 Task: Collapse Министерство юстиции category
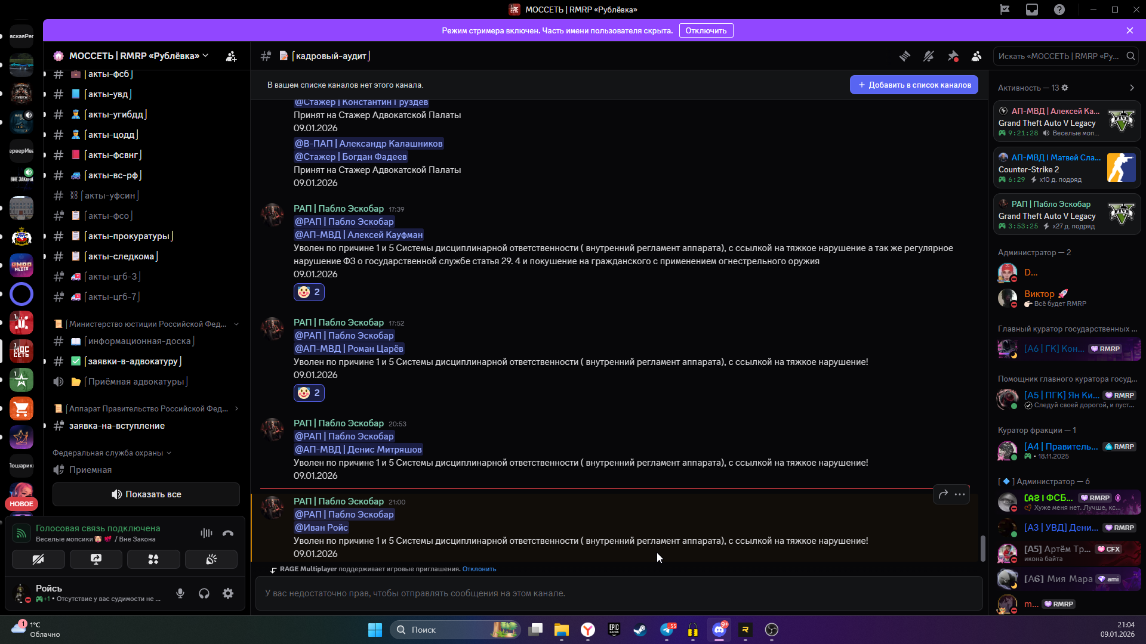(146, 324)
